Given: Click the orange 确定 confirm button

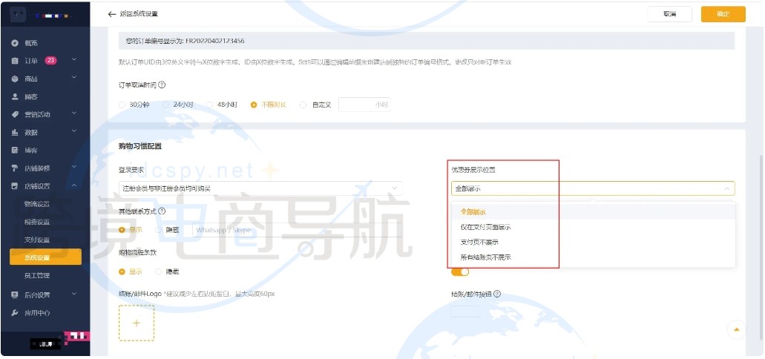Looking at the screenshot, I should click(x=723, y=14).
